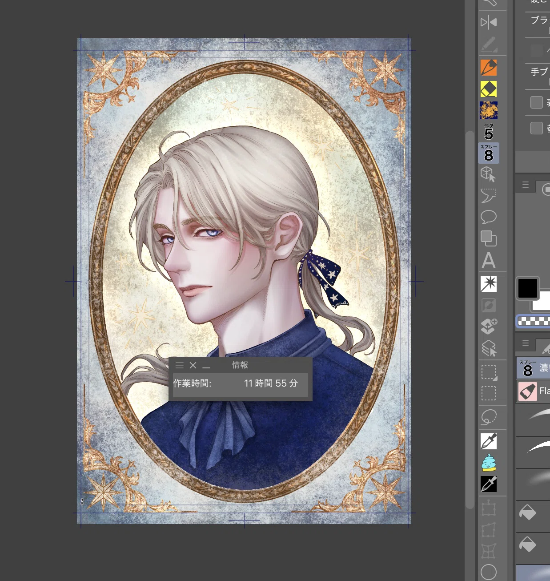Click the add layer stack plus icon
550x581 pixels.
pyautogui.click(x=489, y=327)
